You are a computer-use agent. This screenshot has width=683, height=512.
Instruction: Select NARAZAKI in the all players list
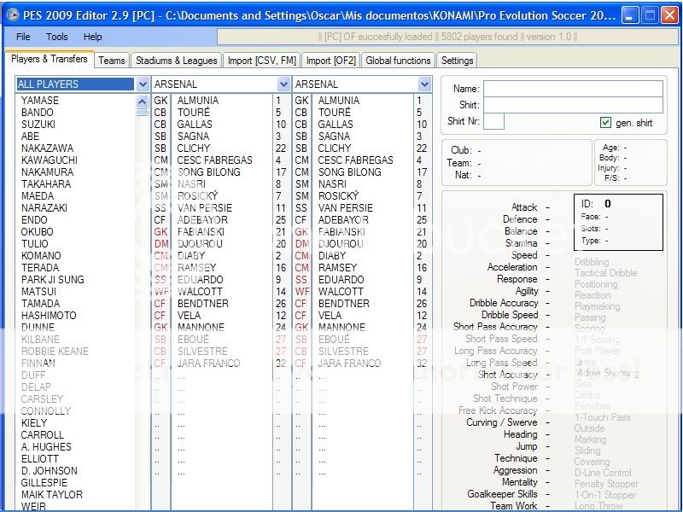tap(44, 208)
